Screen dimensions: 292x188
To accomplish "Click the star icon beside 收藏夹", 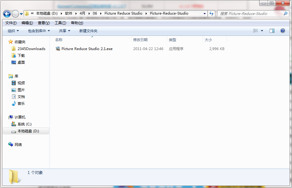I will click(x=11, y=42).
